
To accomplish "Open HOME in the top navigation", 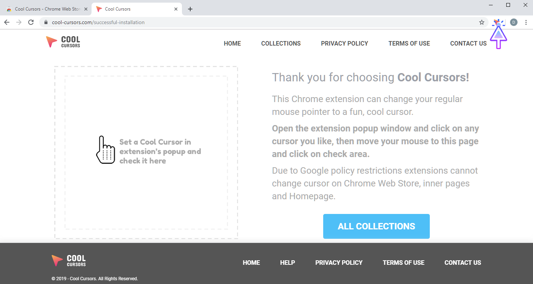I will click(x=232, y=43).
